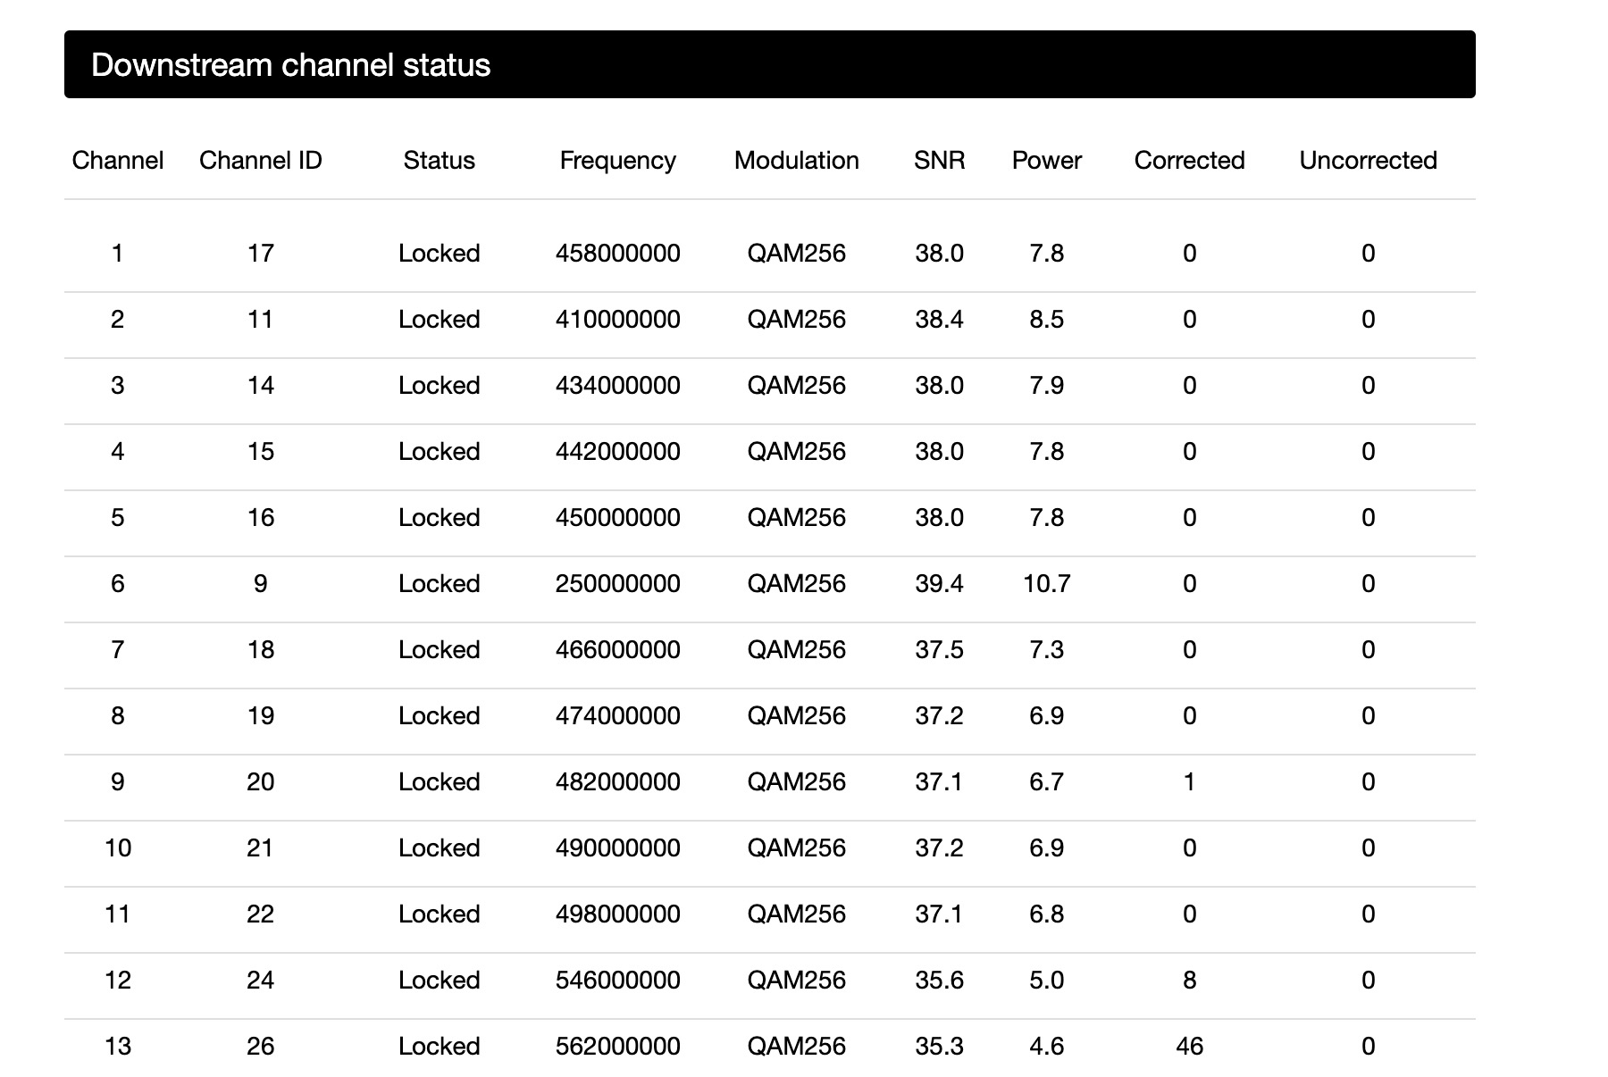1608x1077 pixels.
Task: Select channel ID 26 cell
Action: pos(260,1047)
